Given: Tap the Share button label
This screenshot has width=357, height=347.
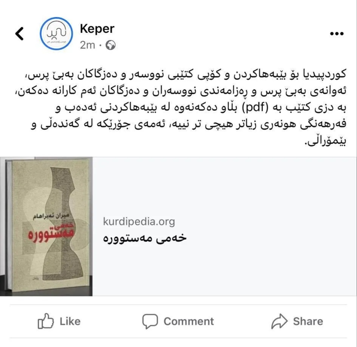Looking at the screenshot, I should point(308,321).
